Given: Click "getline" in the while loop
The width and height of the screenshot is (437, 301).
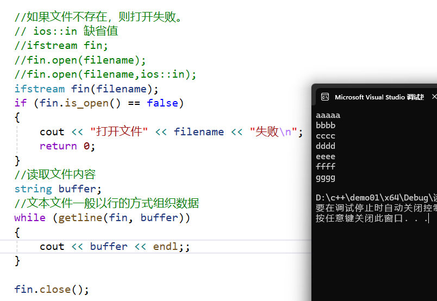Looking at the screenshot, I should click(80, 218).
